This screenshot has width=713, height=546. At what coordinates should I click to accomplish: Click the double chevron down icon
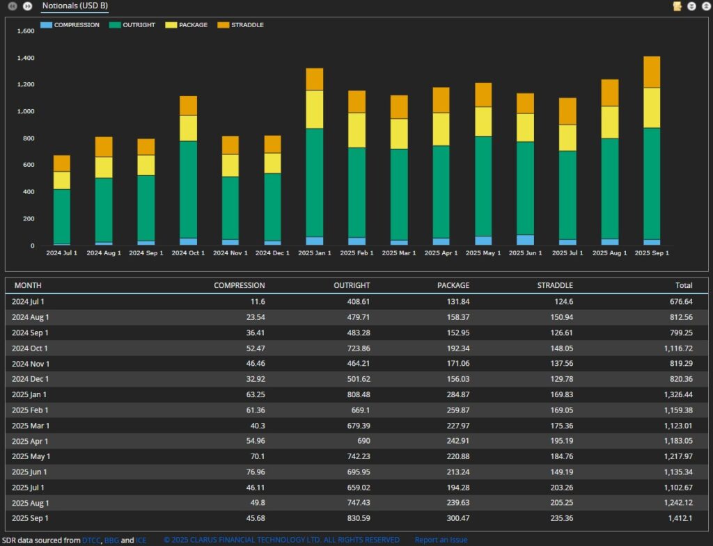tap(691, 6)
